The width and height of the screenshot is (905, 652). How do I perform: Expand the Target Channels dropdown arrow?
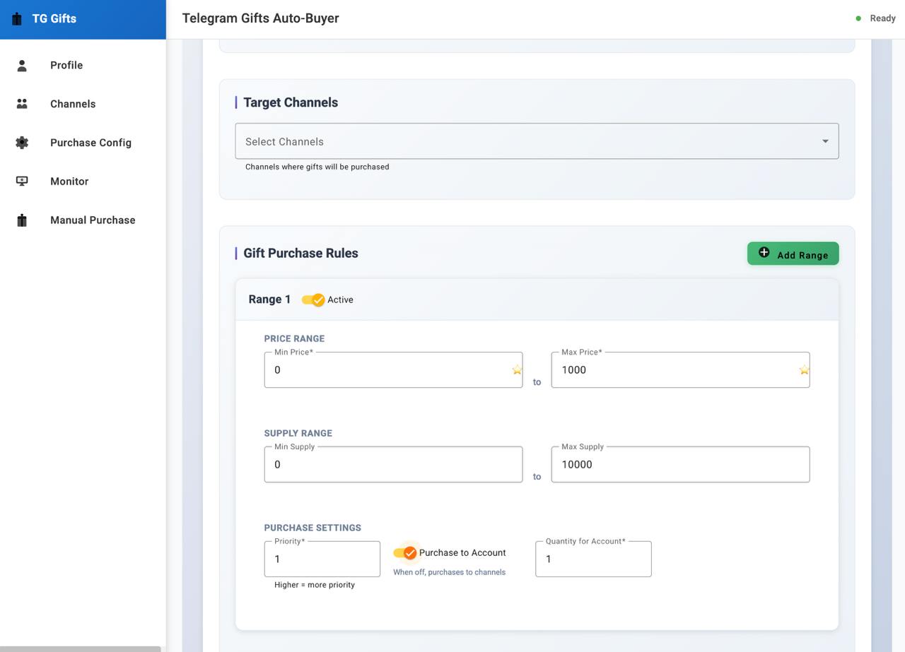click(x=825, y=141)
